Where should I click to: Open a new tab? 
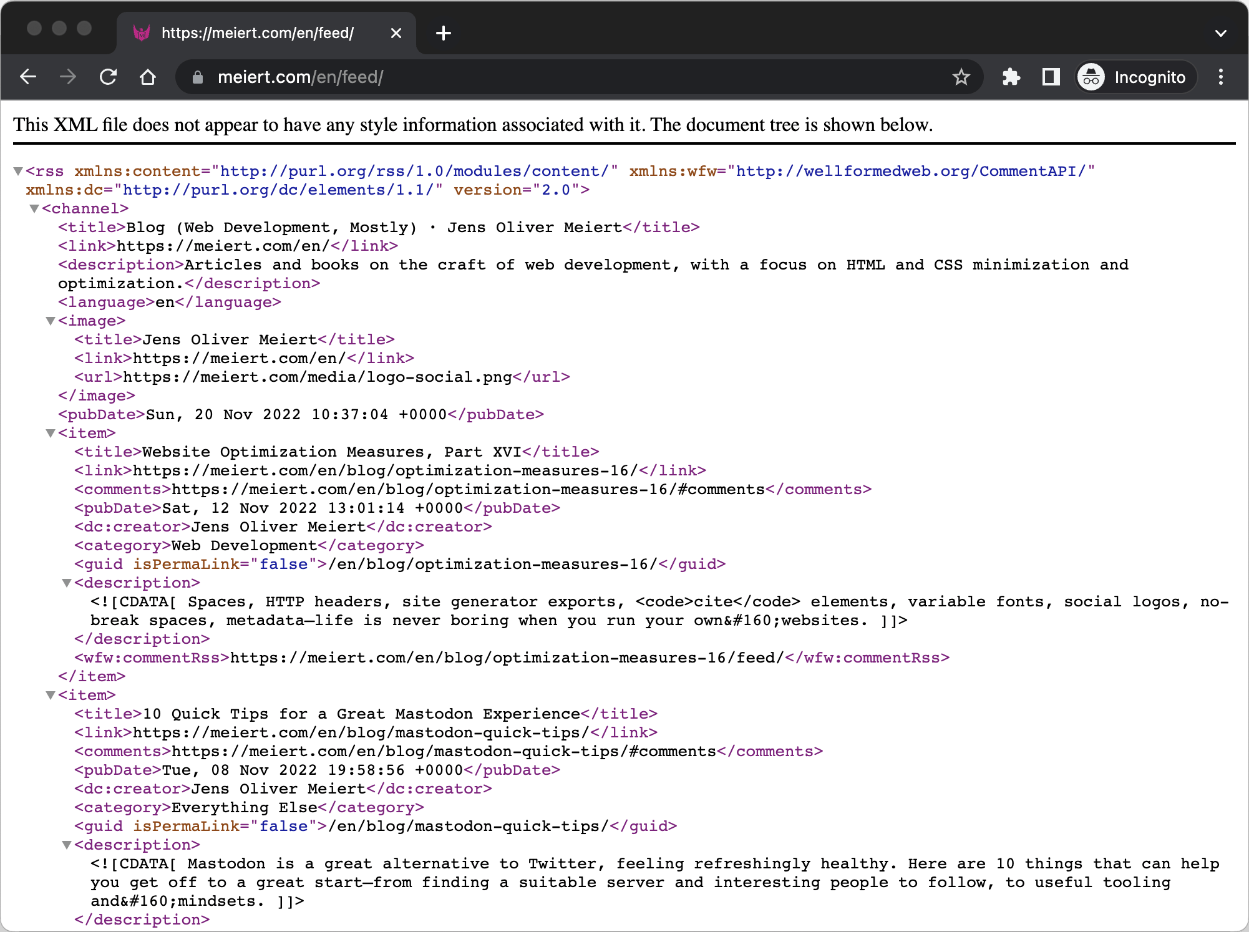(444, 33)
